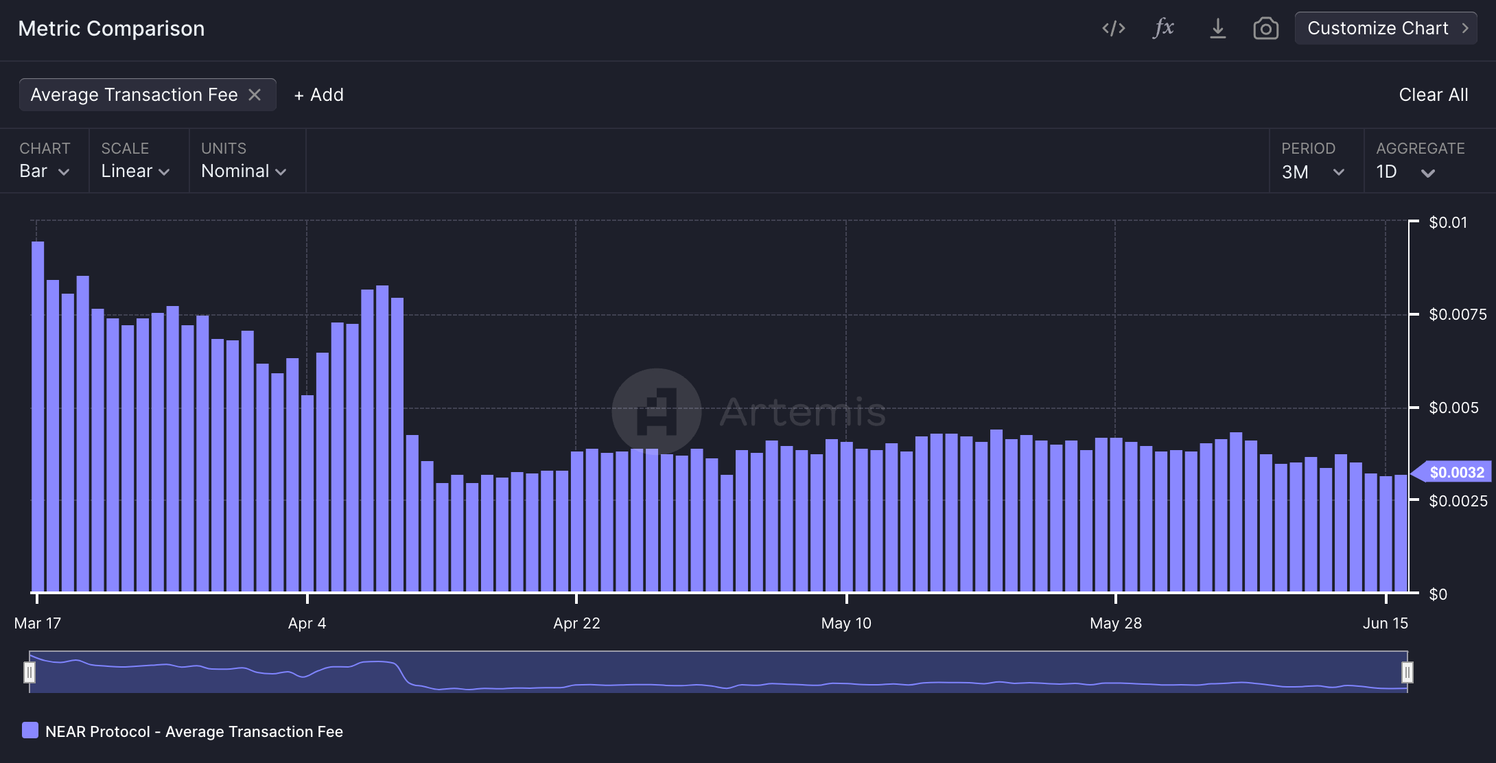The height and width of the screenshot is (763, 1496).
Task: Open Customize Chart panel
Action: click(1377, 28)
